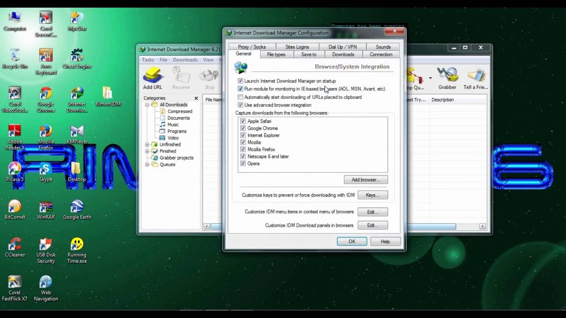Open the Desktop folder icon
This screenshot has height=318, width=566.
pyautogui.click(x=77, y=172)
